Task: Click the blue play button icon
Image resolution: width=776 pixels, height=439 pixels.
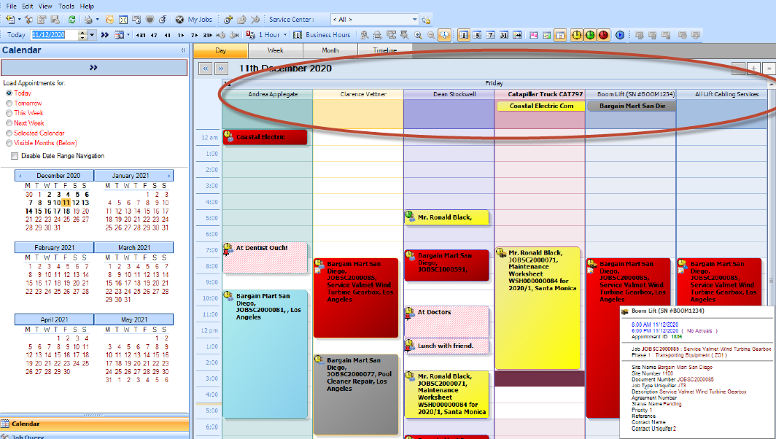Action: pyautogui.click(x=620, y=35)
